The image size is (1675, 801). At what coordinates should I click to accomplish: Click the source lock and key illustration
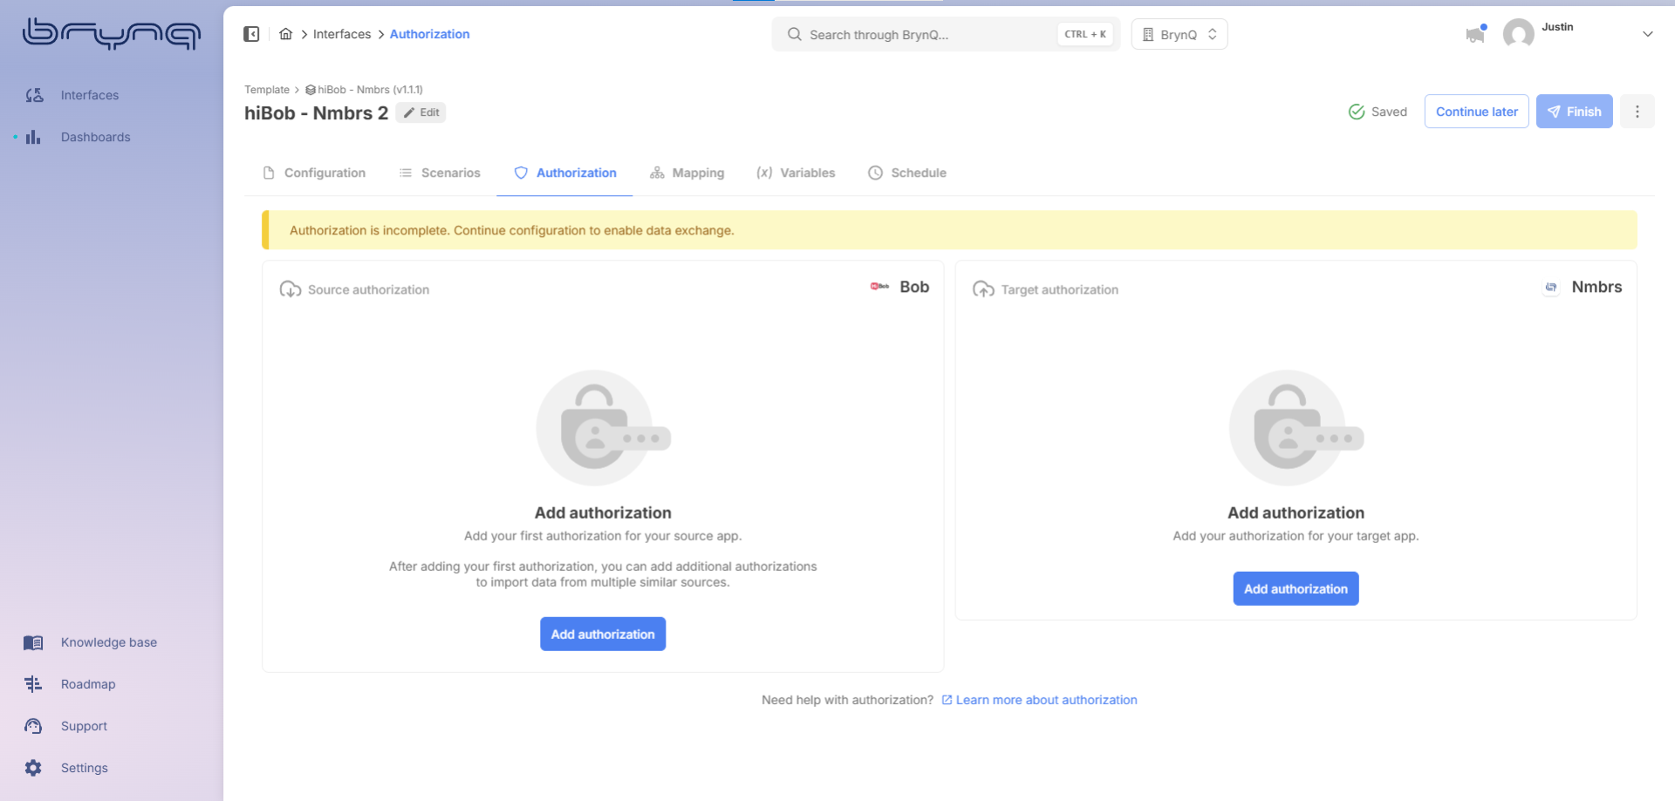(603, 428)
